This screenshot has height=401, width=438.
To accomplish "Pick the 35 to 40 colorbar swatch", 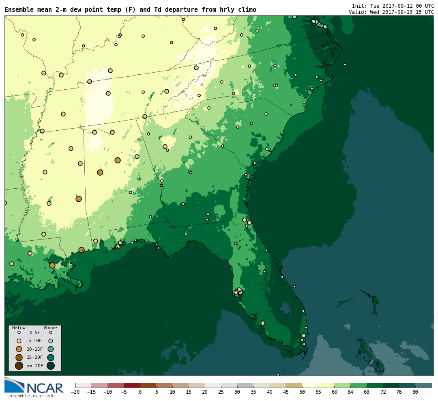I will (262, 385).
